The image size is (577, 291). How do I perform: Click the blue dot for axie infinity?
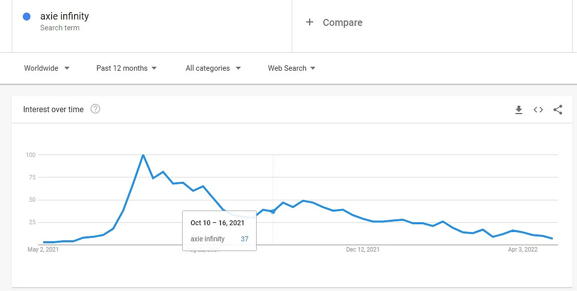click(26, 17)
